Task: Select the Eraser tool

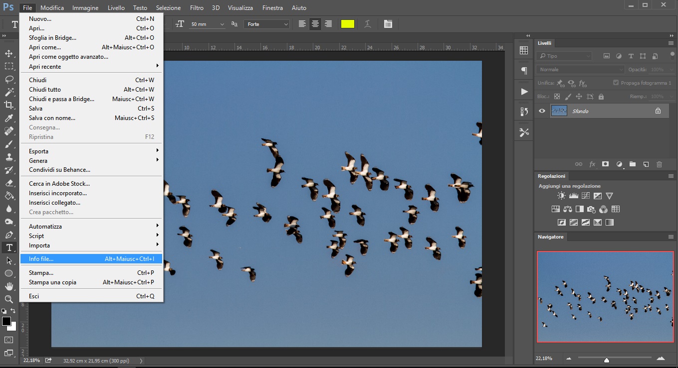Action: coord(9,183)
